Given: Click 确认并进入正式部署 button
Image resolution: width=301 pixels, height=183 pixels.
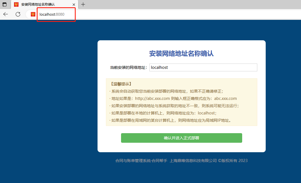Looking at the screenshot, I should pos(181,138).
